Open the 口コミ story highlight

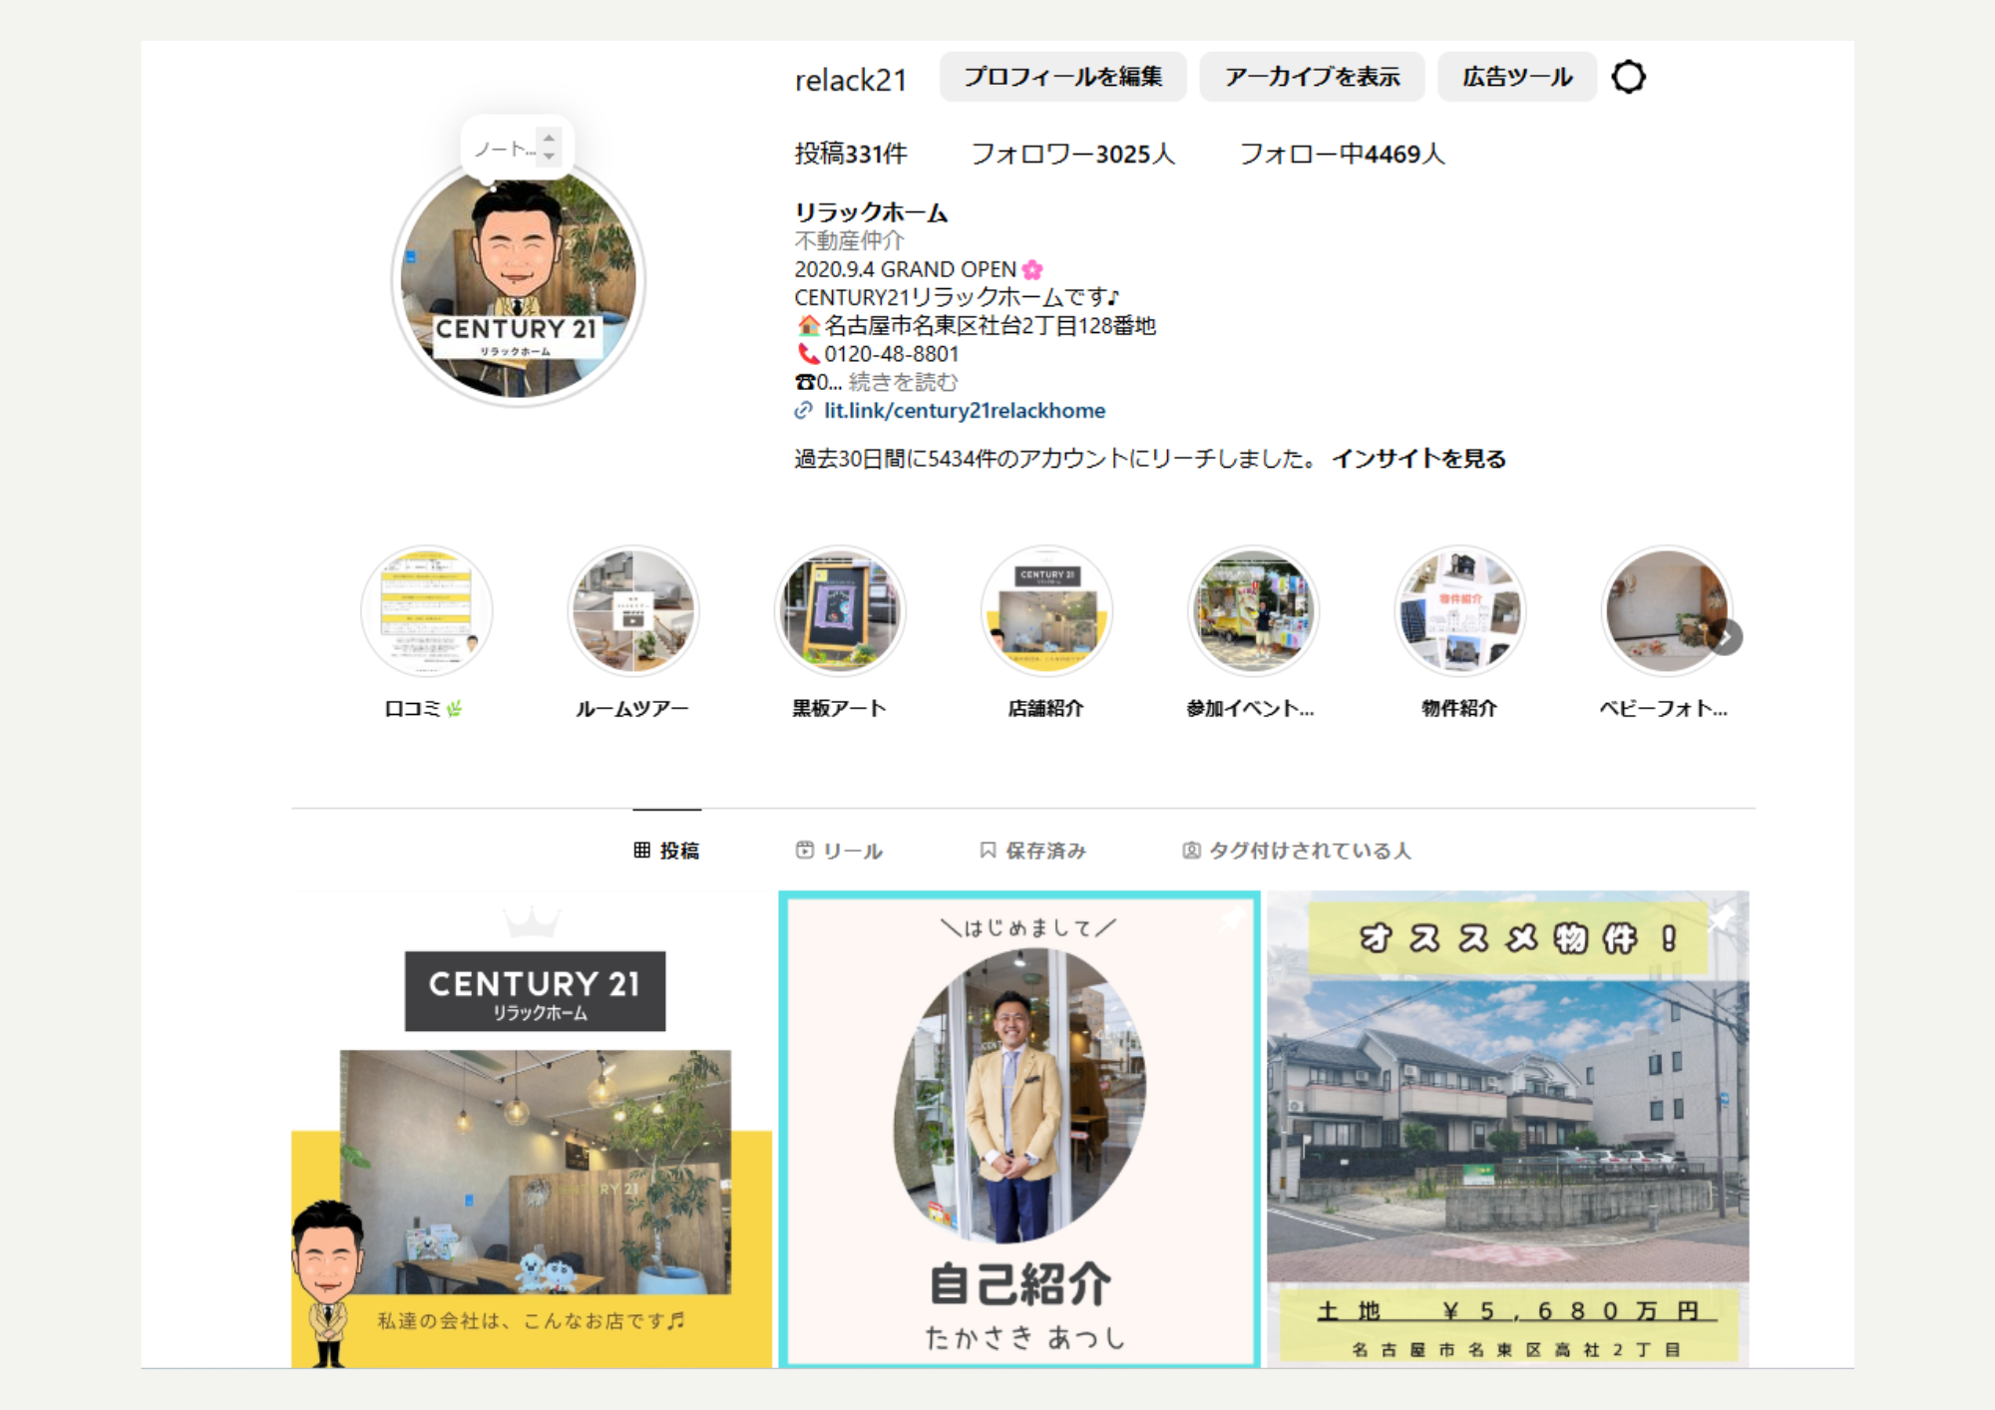pos(426,611)
